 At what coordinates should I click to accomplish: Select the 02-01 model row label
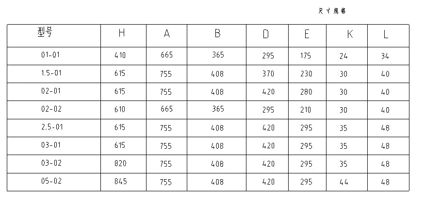[x=50, y=91]
